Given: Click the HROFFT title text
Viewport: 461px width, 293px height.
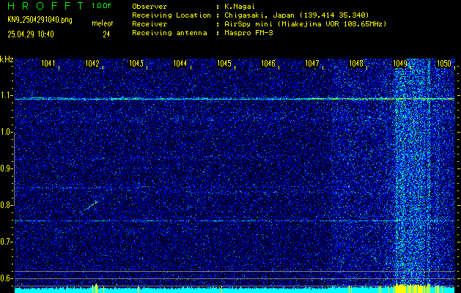Looking at the screenshot, I should click(45, 6).
